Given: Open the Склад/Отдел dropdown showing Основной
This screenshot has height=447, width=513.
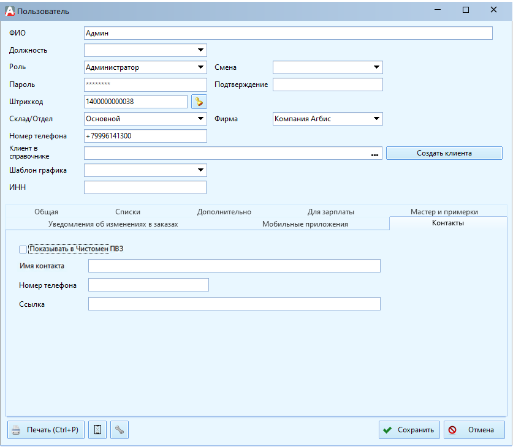Looking at the screenshot, I should tap(200, 119).
